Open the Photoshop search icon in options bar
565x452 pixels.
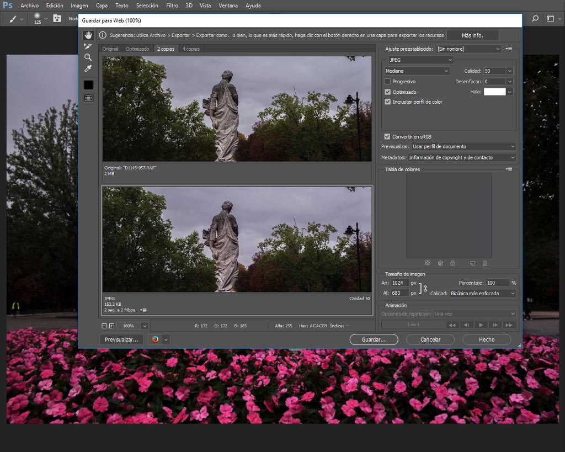(535, 18)
